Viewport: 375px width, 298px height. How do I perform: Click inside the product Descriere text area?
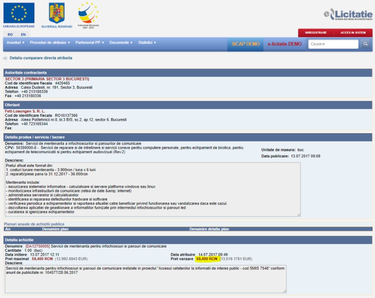click(x=152, y=189)
